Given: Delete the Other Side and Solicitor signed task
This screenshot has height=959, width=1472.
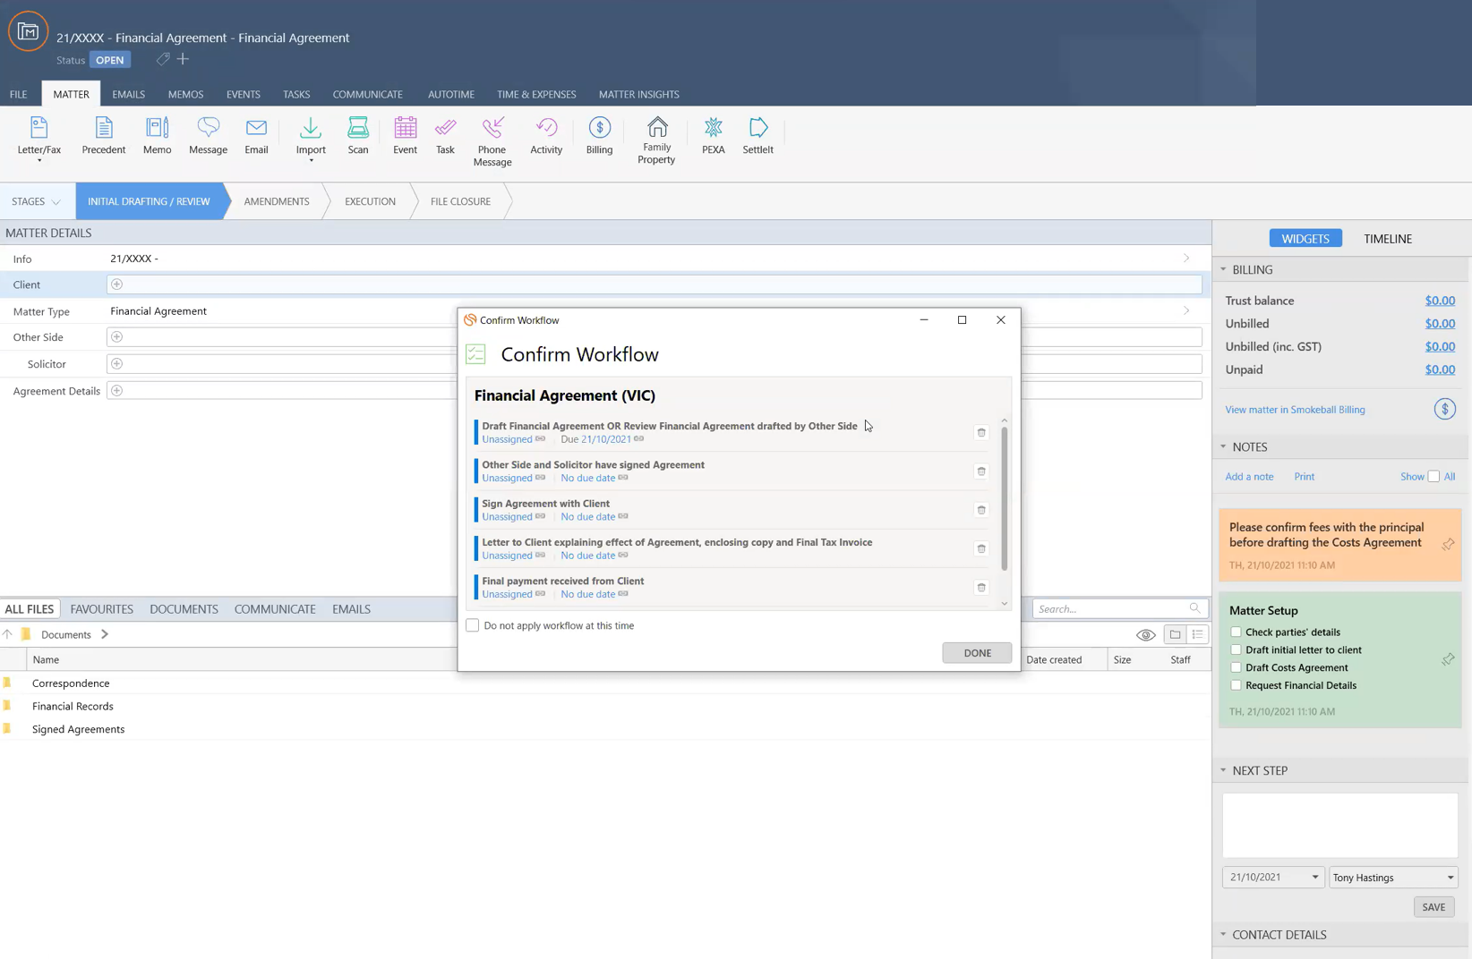Looking at the screenshot, I should pos(981,471).
